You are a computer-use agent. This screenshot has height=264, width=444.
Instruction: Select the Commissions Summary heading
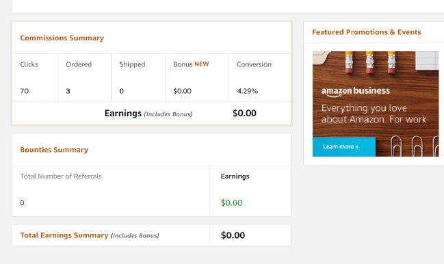[x=62, y=38]
